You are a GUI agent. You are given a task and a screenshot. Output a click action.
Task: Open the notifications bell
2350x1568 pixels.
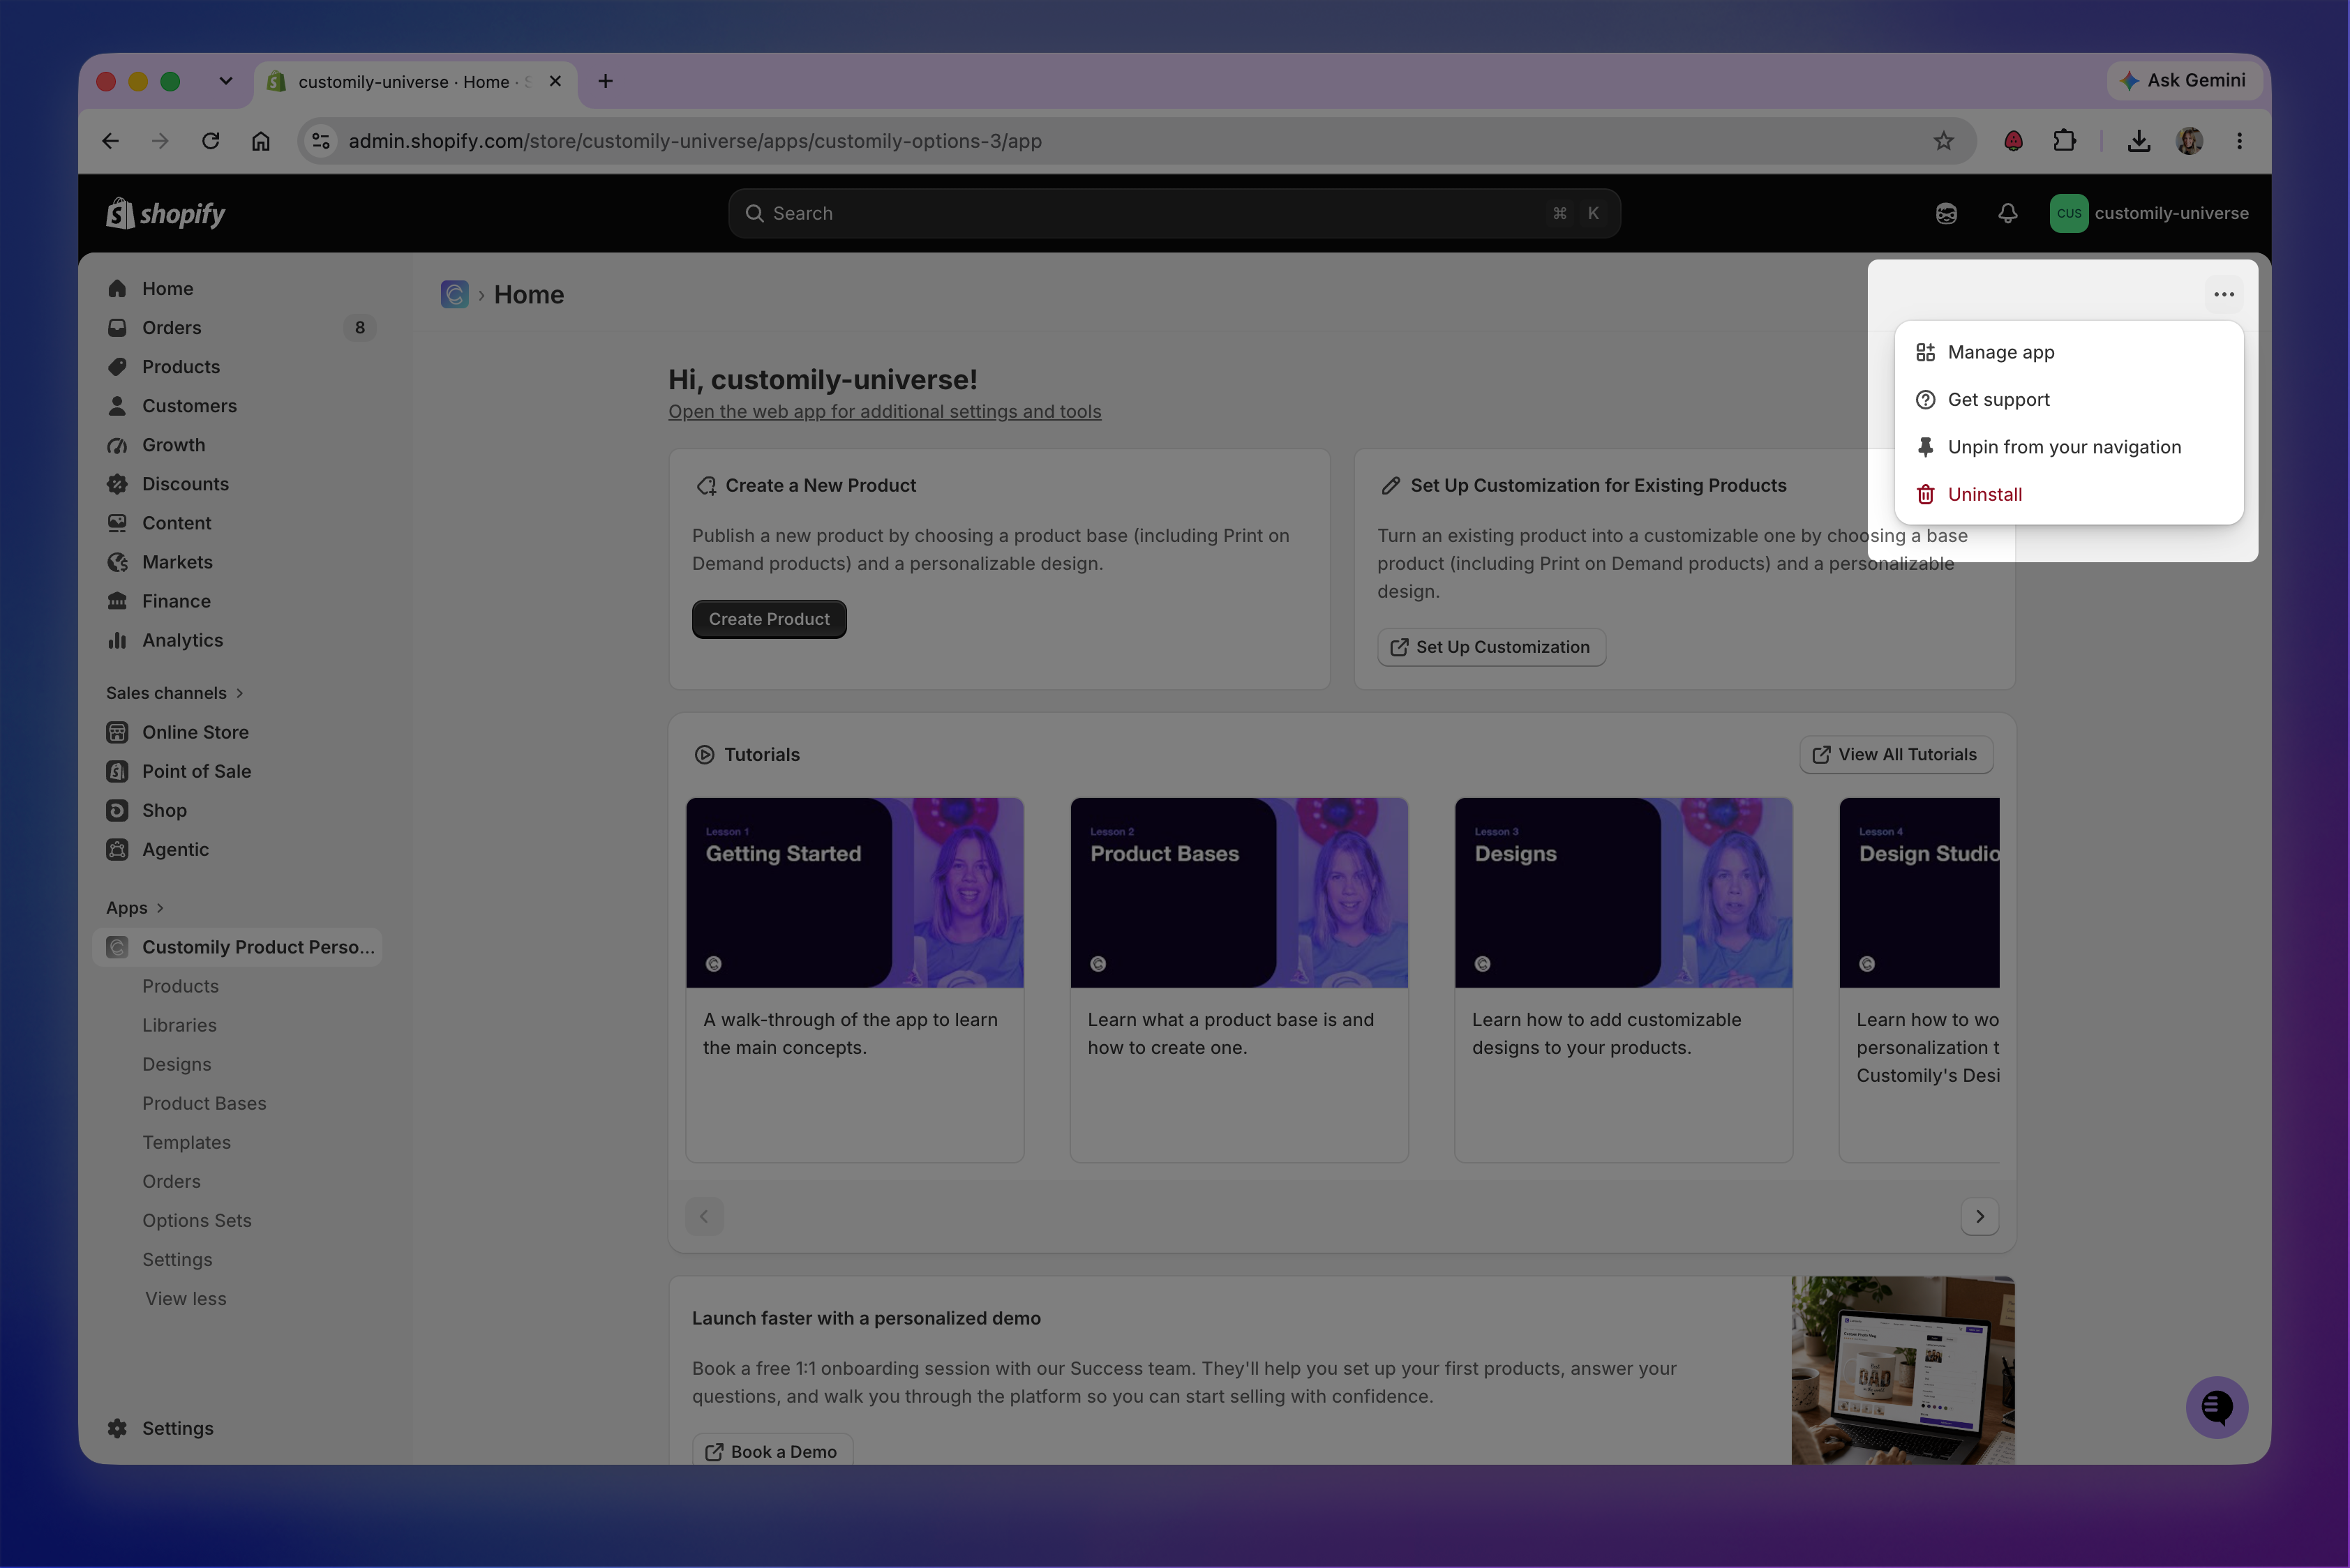2007,213
